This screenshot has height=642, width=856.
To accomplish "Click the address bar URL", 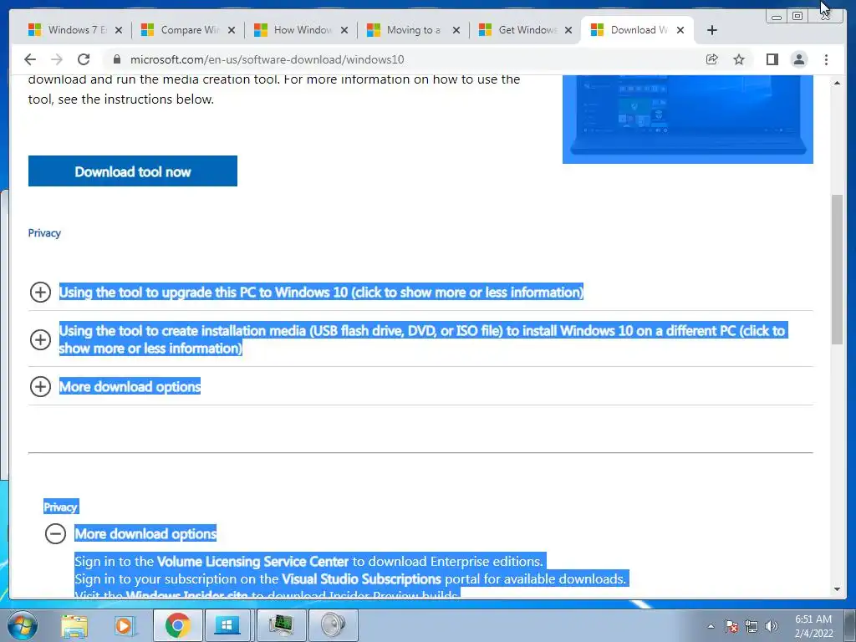I will [267, 59].
